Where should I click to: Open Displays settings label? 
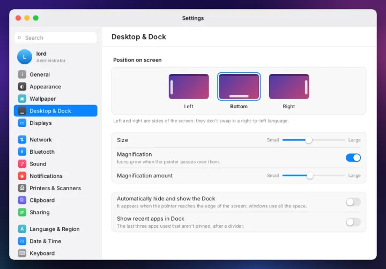point(41,123)
